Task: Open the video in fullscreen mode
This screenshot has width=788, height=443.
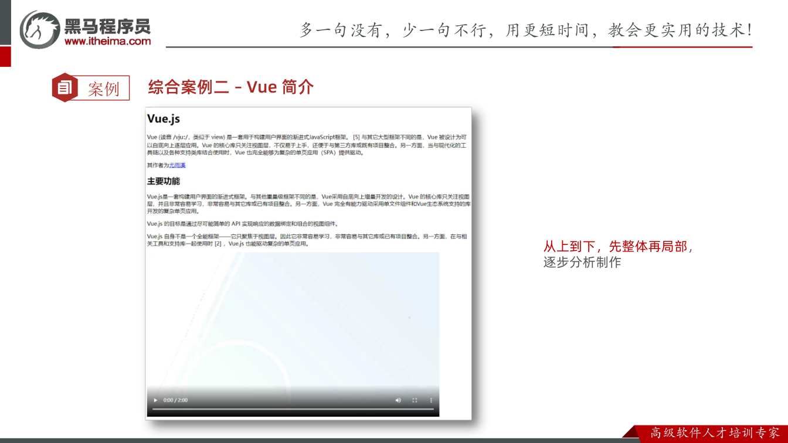Action: tap(415, 400)
